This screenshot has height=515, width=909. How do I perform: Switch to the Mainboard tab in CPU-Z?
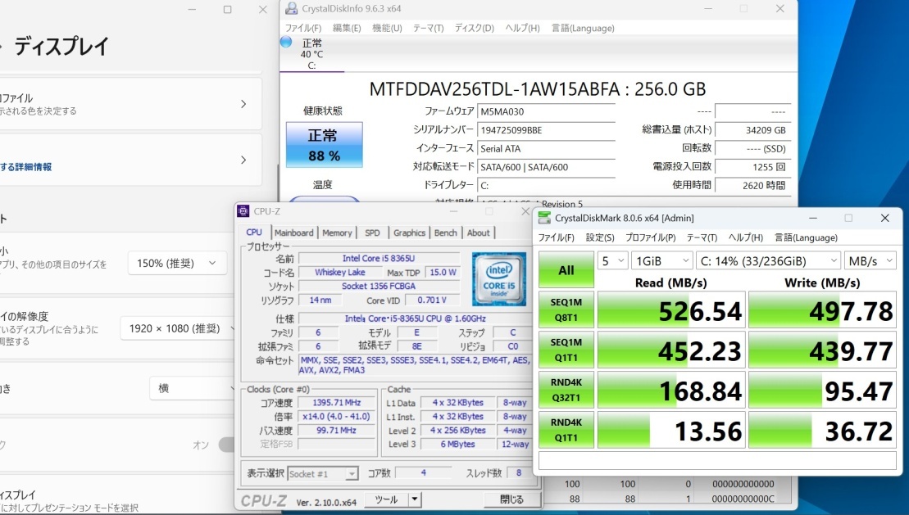[x=294, y=233]
